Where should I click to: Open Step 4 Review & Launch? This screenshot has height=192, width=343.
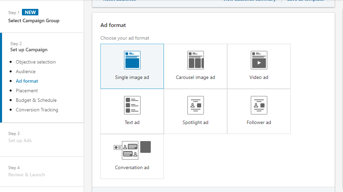27,175
